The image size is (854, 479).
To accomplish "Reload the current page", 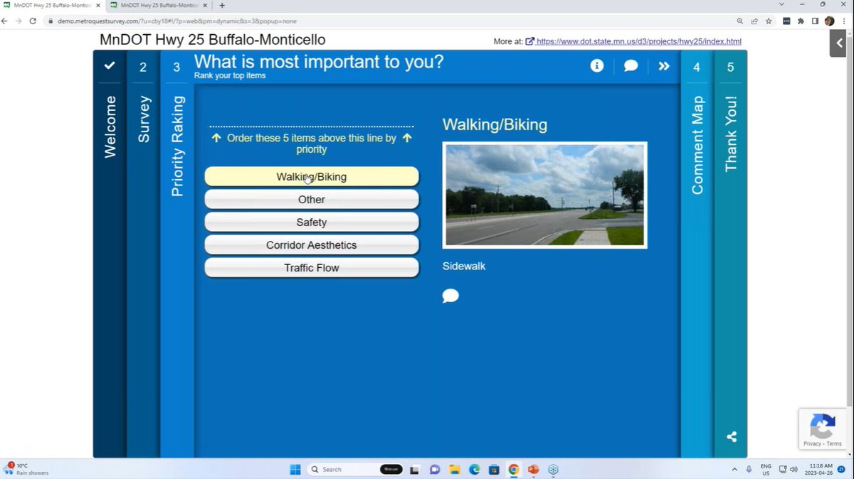I will coord(33,21).
